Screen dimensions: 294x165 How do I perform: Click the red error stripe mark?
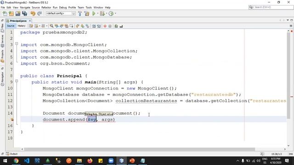tap(292, 97)
